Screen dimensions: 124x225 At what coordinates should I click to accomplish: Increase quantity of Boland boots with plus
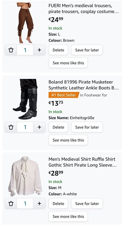coord(39,127)
